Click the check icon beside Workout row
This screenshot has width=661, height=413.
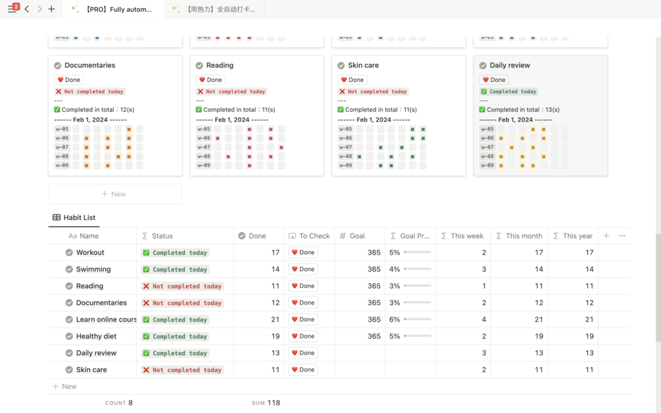click(69, 253)
